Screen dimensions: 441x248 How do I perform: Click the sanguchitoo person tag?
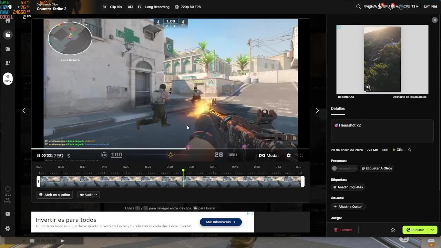344,168
